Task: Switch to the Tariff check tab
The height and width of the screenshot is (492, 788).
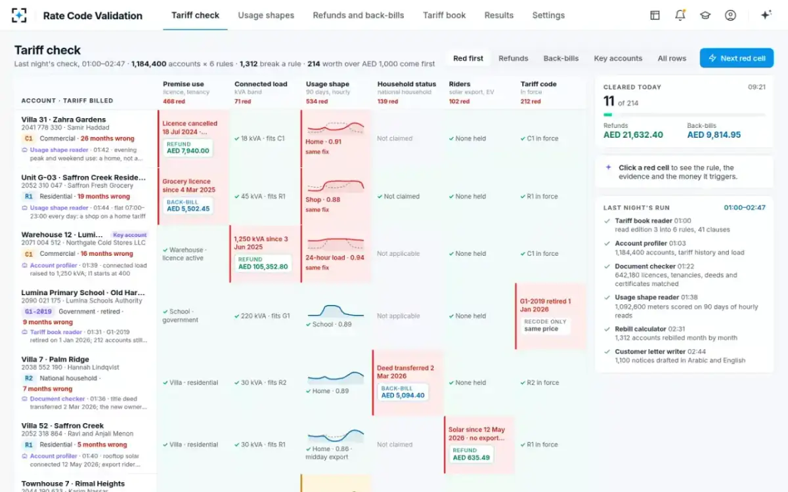Action: pyautogui.click(x=195, y=15)
